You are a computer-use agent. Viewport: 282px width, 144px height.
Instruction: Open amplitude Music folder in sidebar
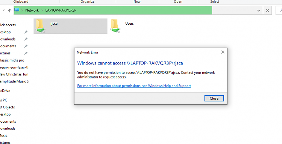[x=14, y=81]
